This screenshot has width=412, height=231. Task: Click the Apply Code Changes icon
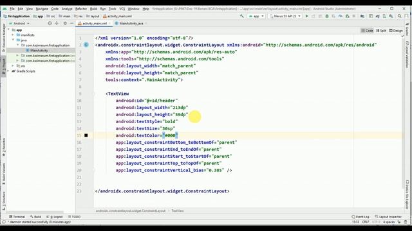coord(320,16)
